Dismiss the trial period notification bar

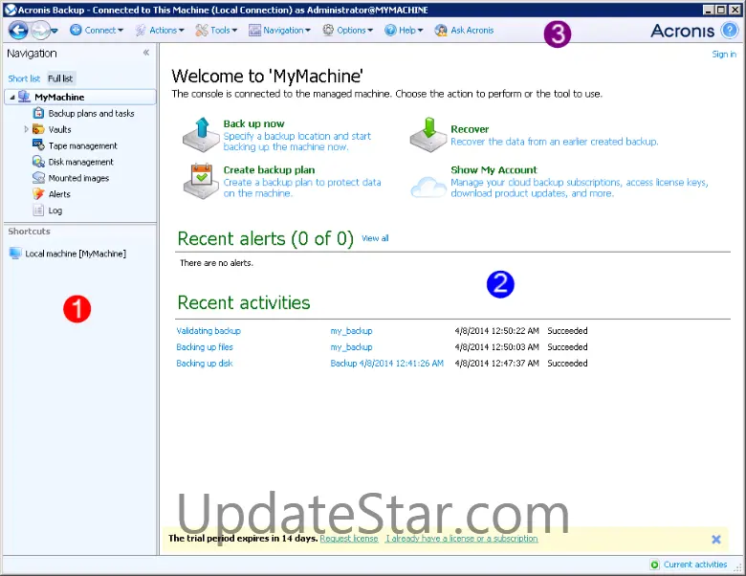716,540
